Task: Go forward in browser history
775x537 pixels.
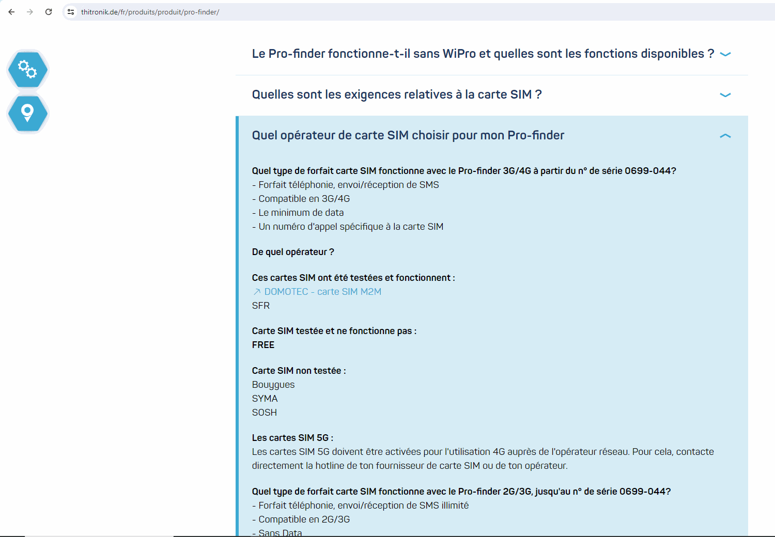Action: (30, 12)
